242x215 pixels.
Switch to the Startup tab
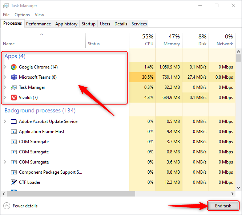(x=89, y=24)
